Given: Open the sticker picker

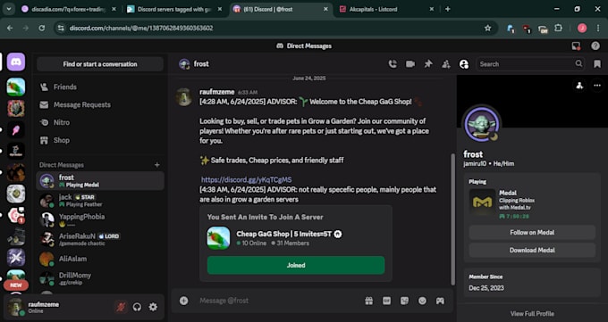Looking at the screenshot, I should coord(404,301).
